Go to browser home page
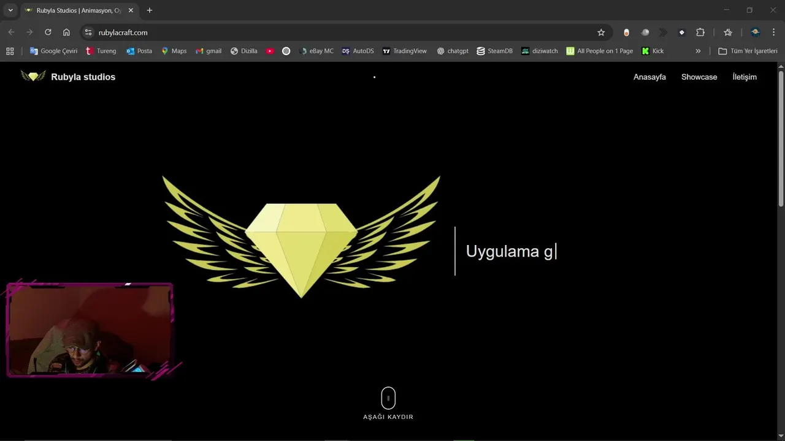This screenshot has width=785, height=441. point(66,32)
